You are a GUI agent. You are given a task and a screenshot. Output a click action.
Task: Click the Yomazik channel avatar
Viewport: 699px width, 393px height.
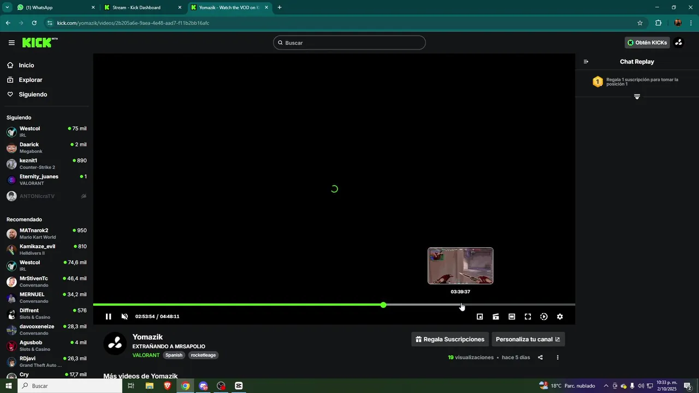tap(115, 343)
